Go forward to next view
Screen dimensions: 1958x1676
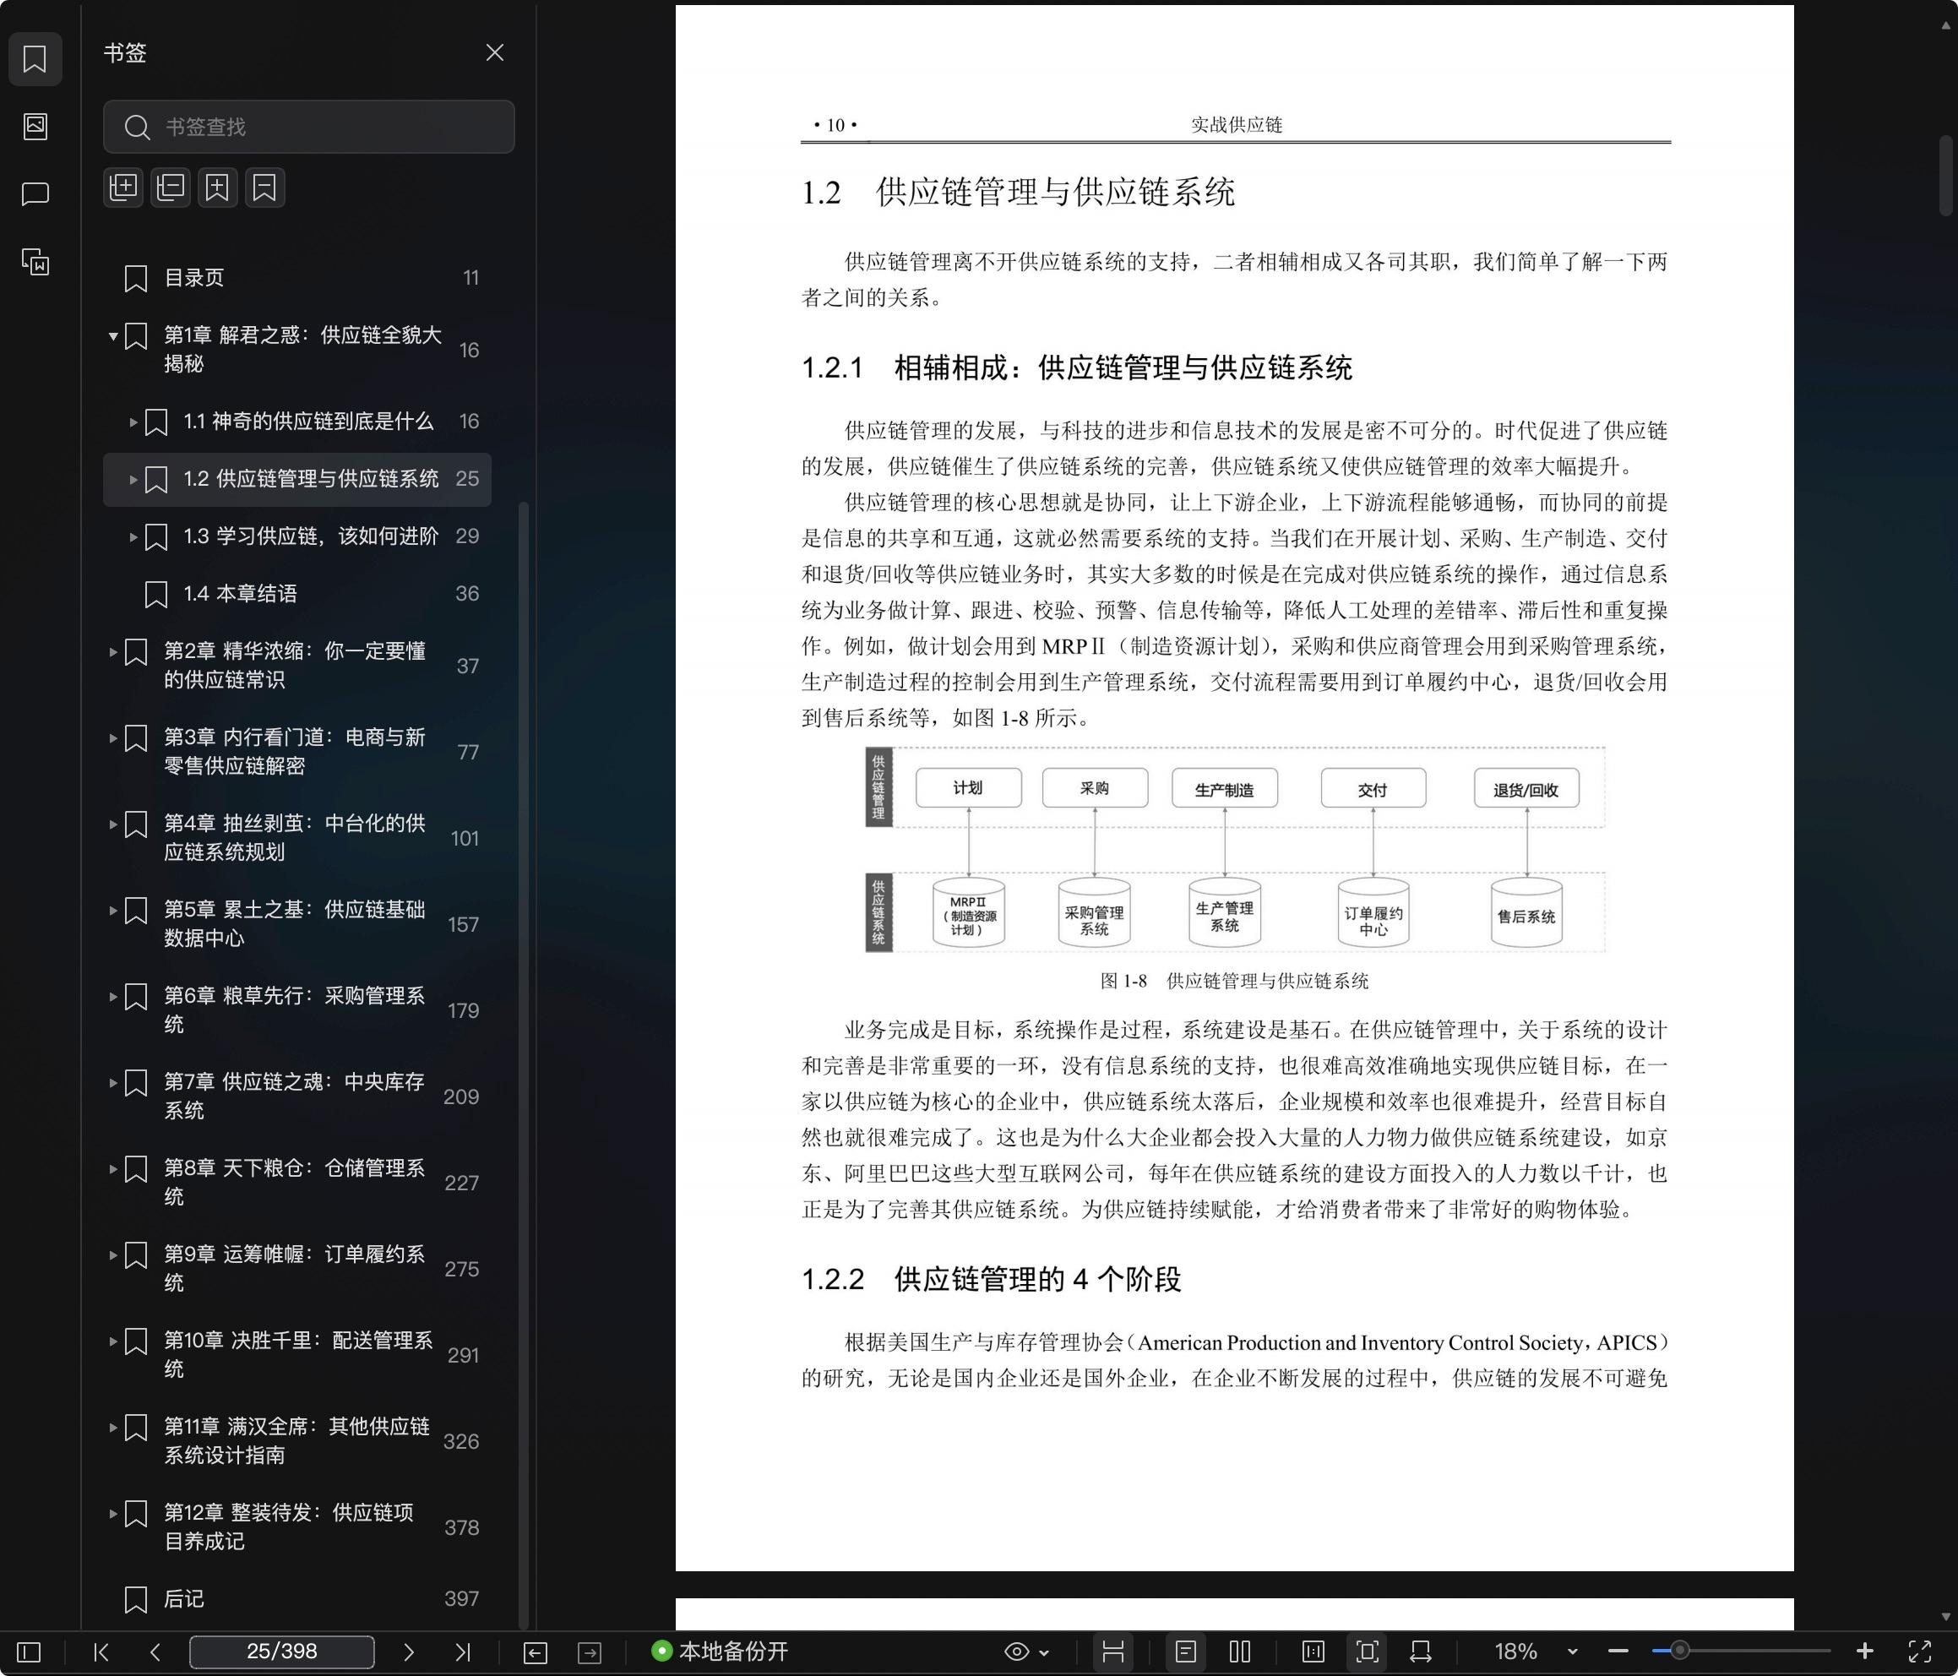coord(590,1652)
